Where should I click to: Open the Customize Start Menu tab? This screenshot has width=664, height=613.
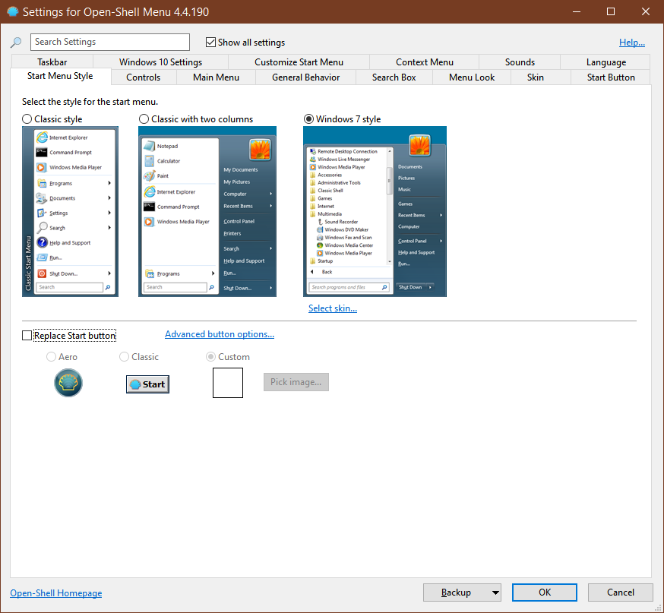click(x=299, y=62)
